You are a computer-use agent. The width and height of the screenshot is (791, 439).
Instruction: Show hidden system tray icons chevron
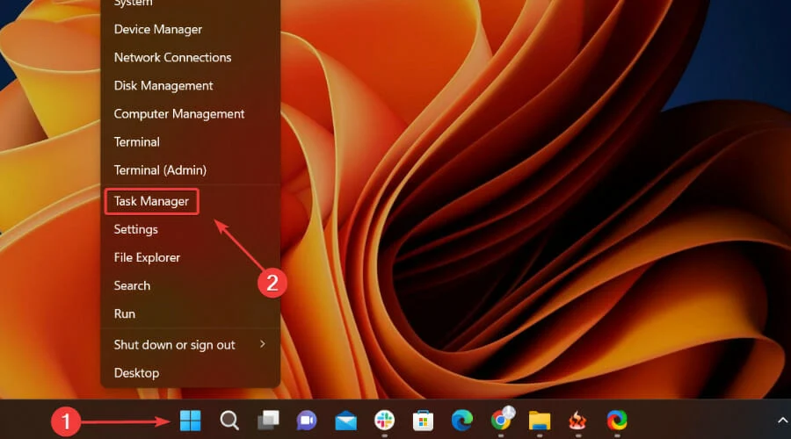(x=782, y=421)
